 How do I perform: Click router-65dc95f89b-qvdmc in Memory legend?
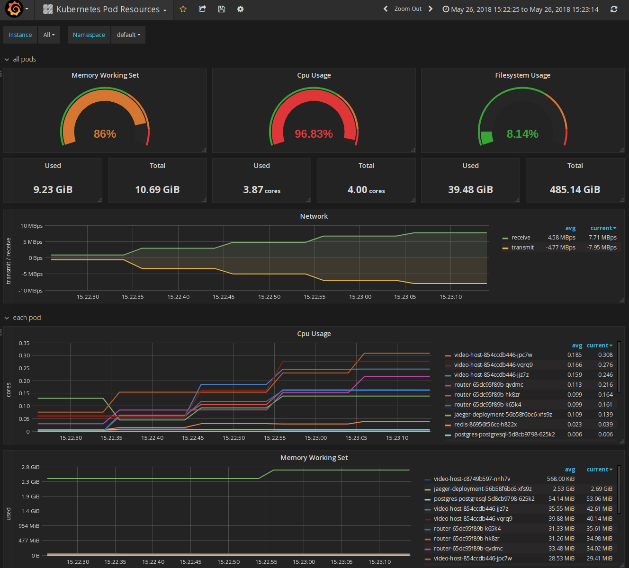point(468,549)
